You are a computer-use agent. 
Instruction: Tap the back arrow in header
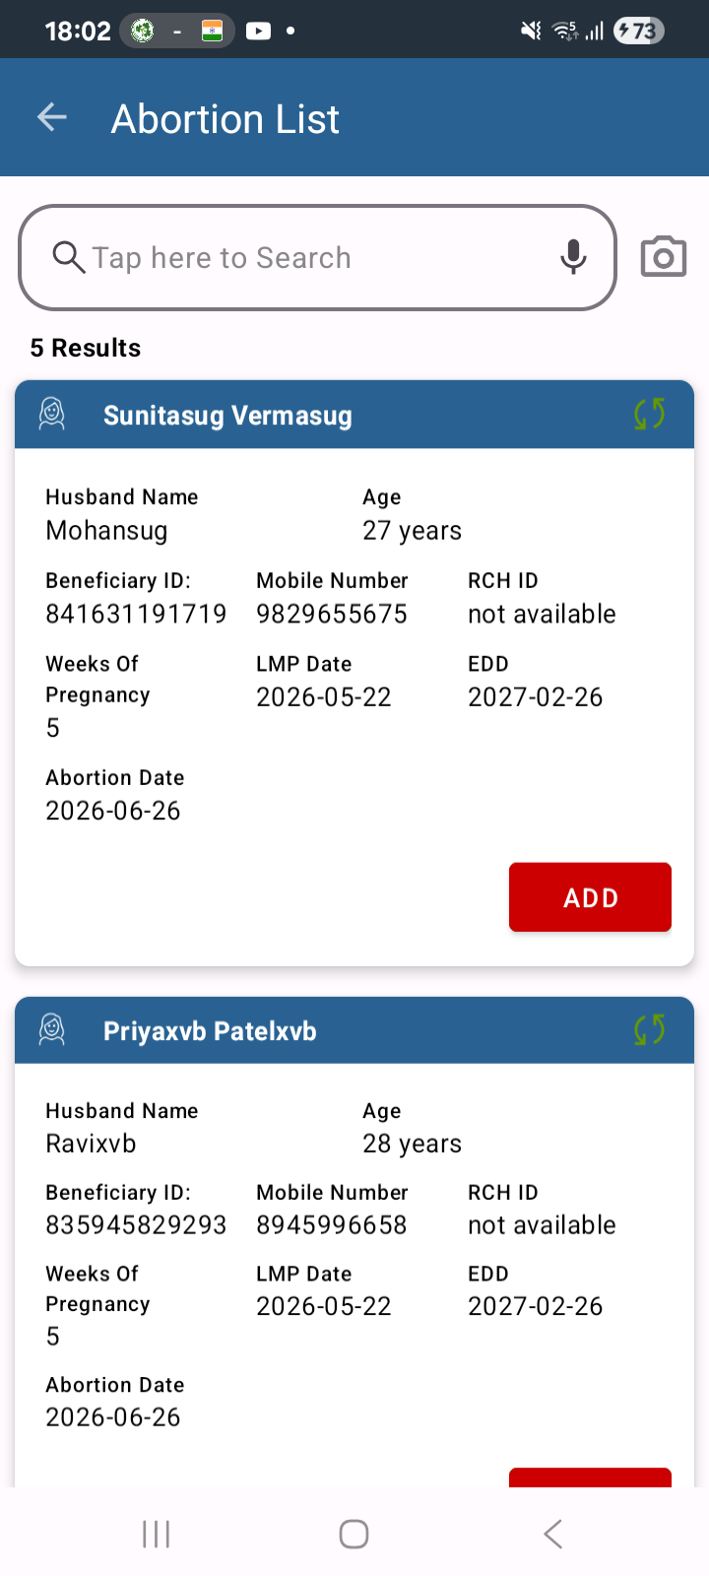(51, 118)
